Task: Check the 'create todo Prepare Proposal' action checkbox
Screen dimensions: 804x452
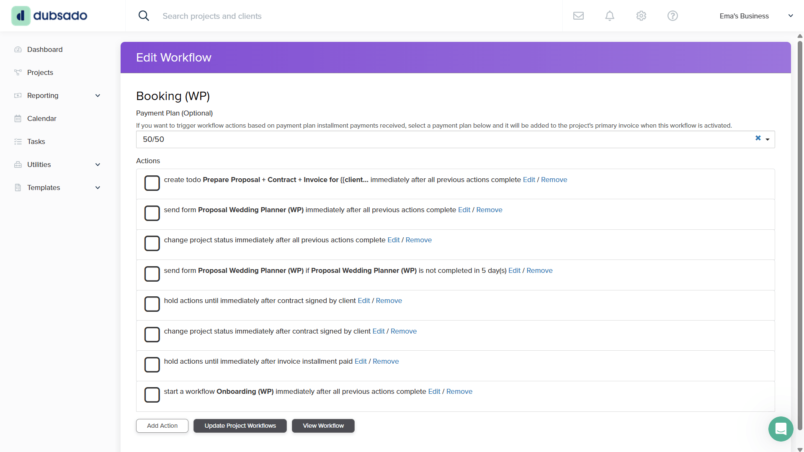Action: click(x=152, y=183)
